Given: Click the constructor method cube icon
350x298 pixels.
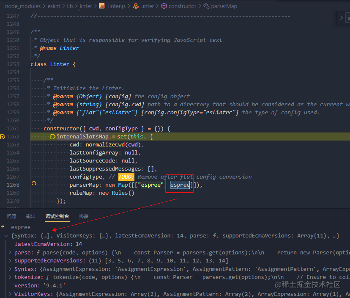Looking at the screenshot, I should [164, 6].
